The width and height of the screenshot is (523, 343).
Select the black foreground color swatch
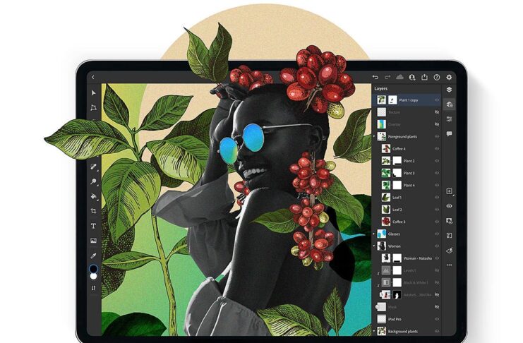(93, 269)
